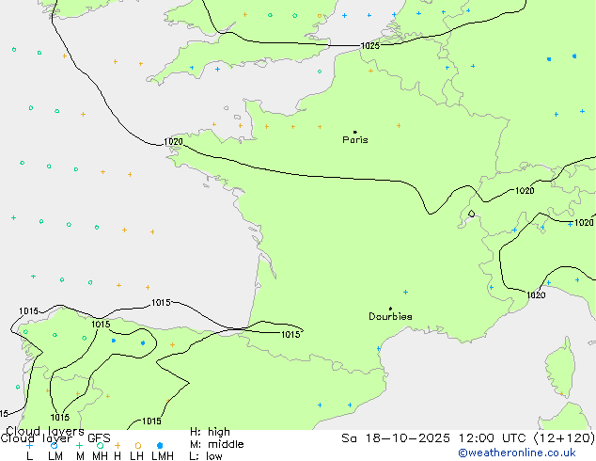
Task: Open the weatheronline.co.uk copyright link
Action: tap(517, 453)
